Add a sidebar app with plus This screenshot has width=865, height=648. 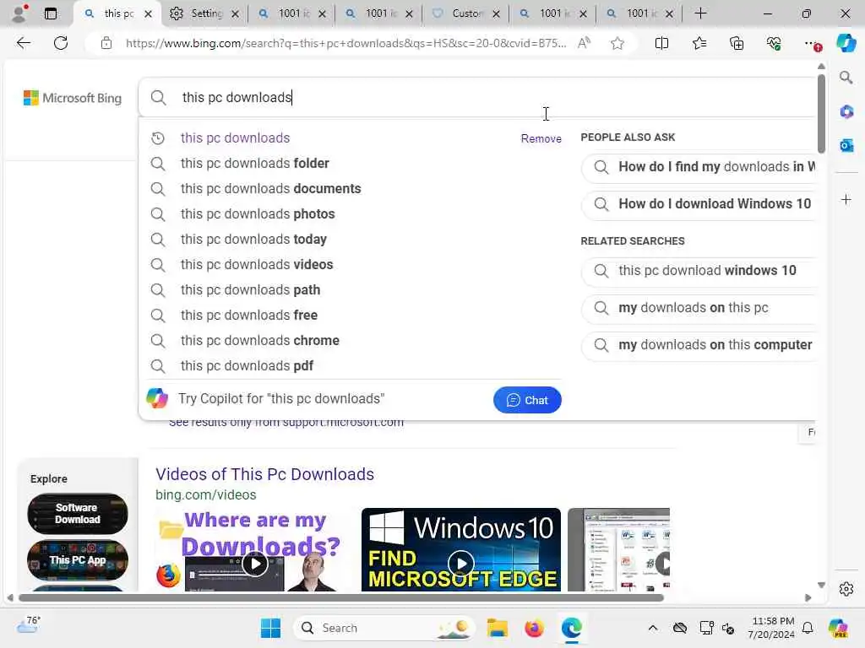(x=846, y=199)
